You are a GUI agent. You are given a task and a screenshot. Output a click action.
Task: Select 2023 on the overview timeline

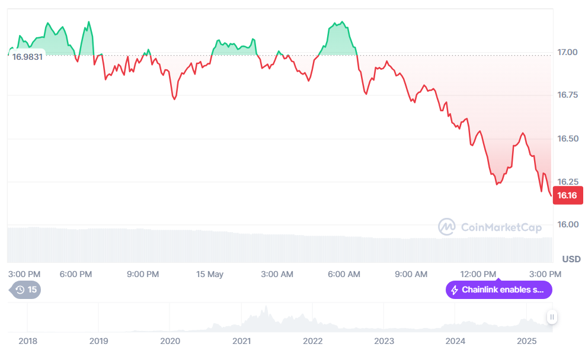pyautogui.click(x=384, y=341)
